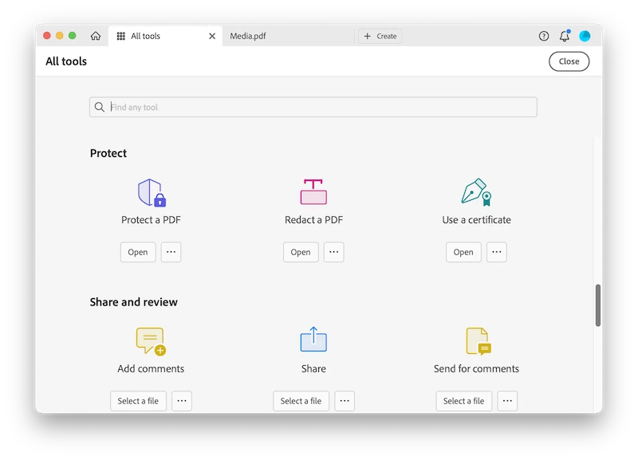Image resolution: width=638 pixels, height=460 pixels.
Task: Click the Redact a PDF icon
Action: click(x=313, y=192)
